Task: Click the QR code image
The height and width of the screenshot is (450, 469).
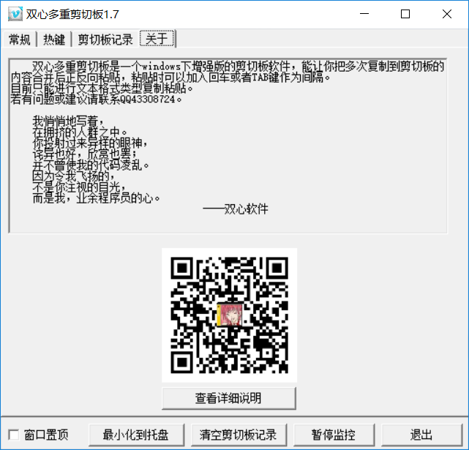Action: click(230, 315)
